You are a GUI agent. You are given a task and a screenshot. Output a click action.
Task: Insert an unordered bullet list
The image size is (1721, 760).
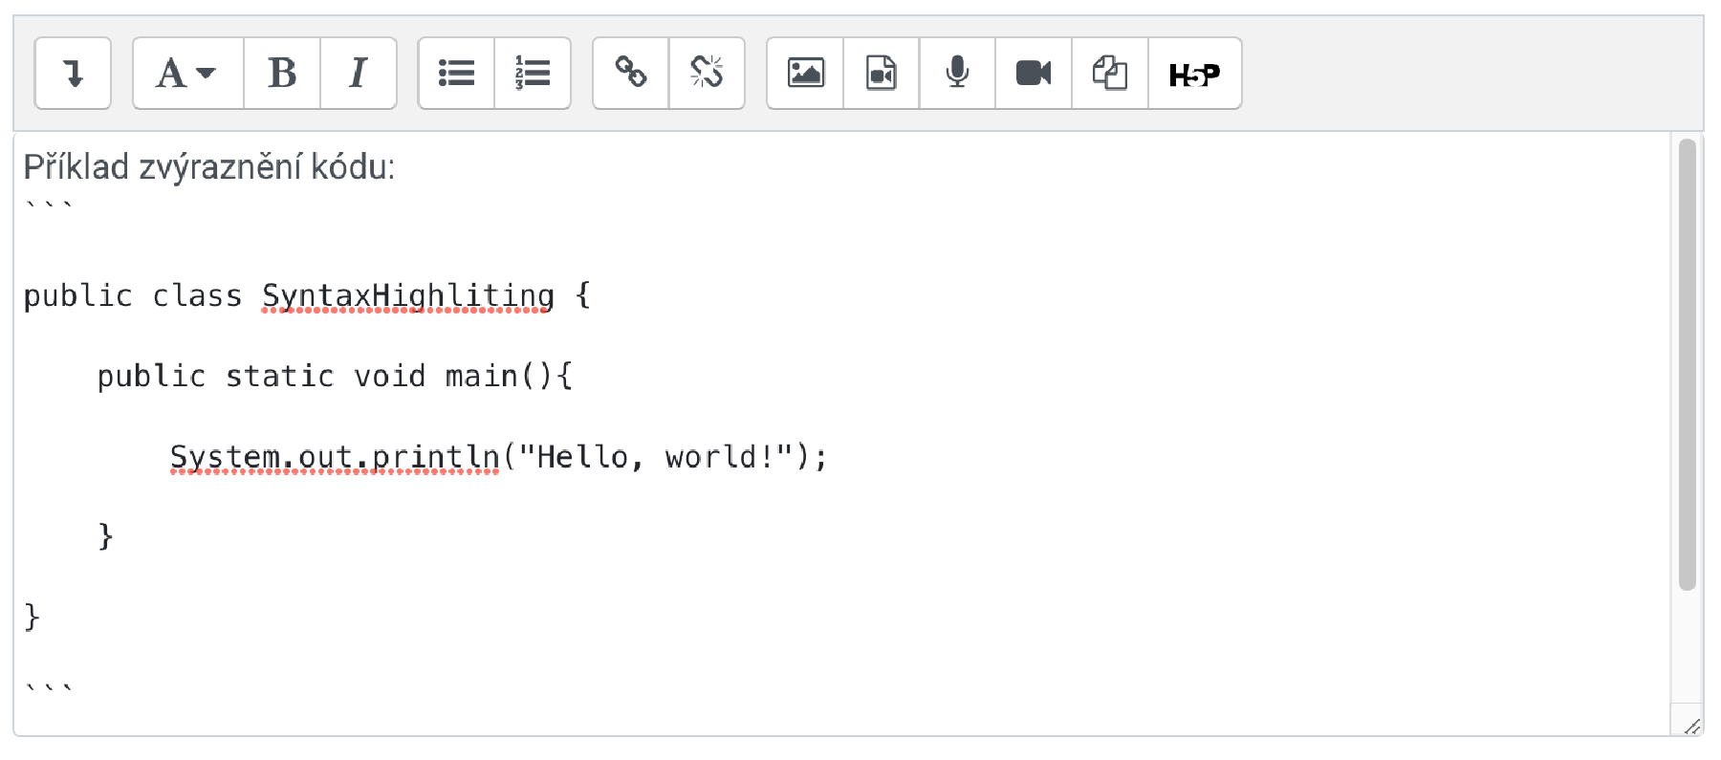(x=456, y=74)
